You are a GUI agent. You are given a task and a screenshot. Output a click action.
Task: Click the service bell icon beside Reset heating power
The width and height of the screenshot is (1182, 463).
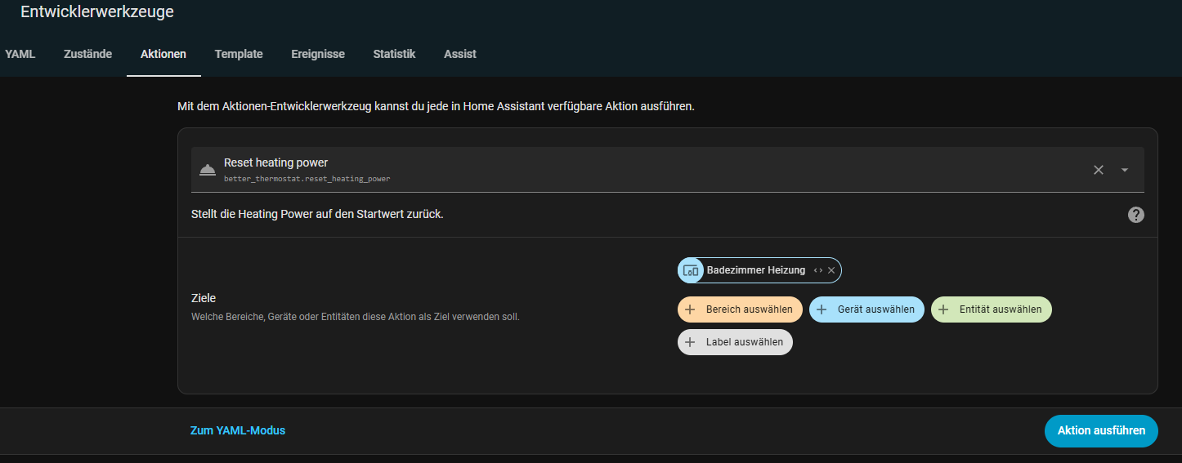(x=208, y=170)
